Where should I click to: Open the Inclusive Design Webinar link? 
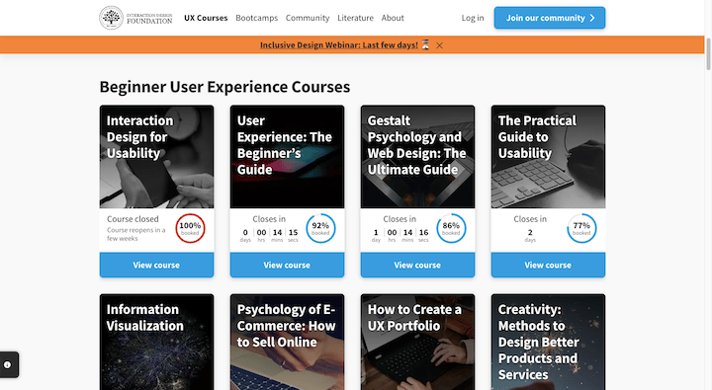[x=339, y=44]
